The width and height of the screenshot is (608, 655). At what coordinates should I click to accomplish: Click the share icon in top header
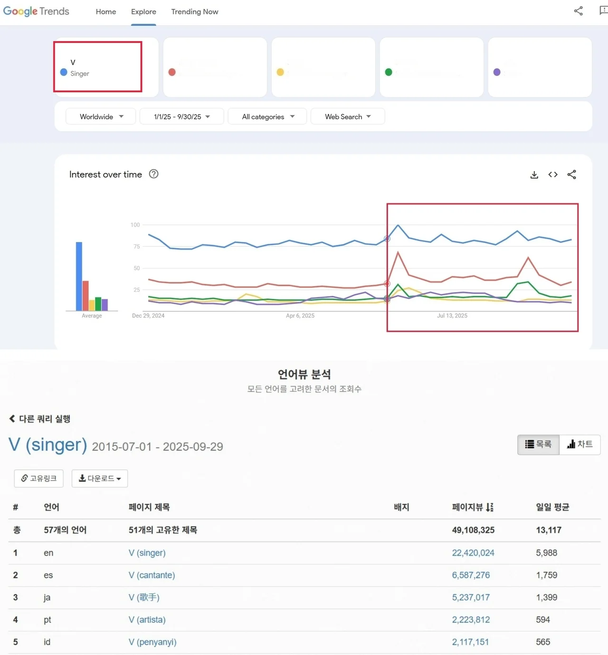(x=578, y=11)
